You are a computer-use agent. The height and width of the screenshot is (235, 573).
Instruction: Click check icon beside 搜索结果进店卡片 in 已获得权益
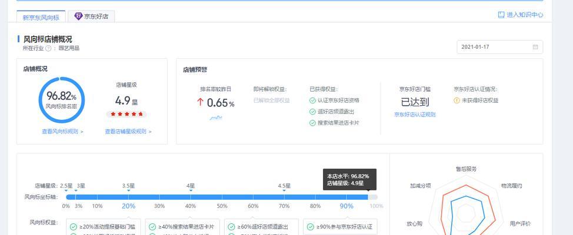(x=312, y=123)
